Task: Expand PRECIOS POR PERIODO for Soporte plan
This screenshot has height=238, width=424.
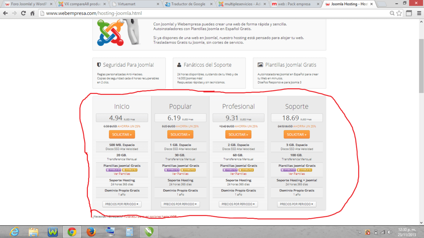Action: tap(296, 204)
